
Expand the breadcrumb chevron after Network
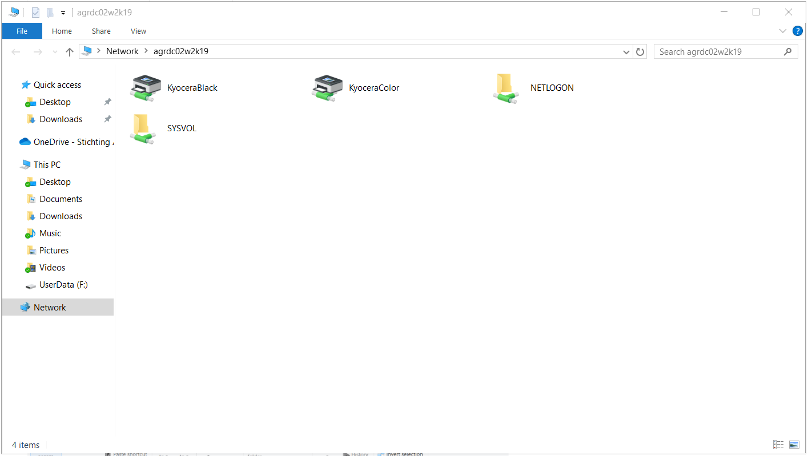[146, 51]
